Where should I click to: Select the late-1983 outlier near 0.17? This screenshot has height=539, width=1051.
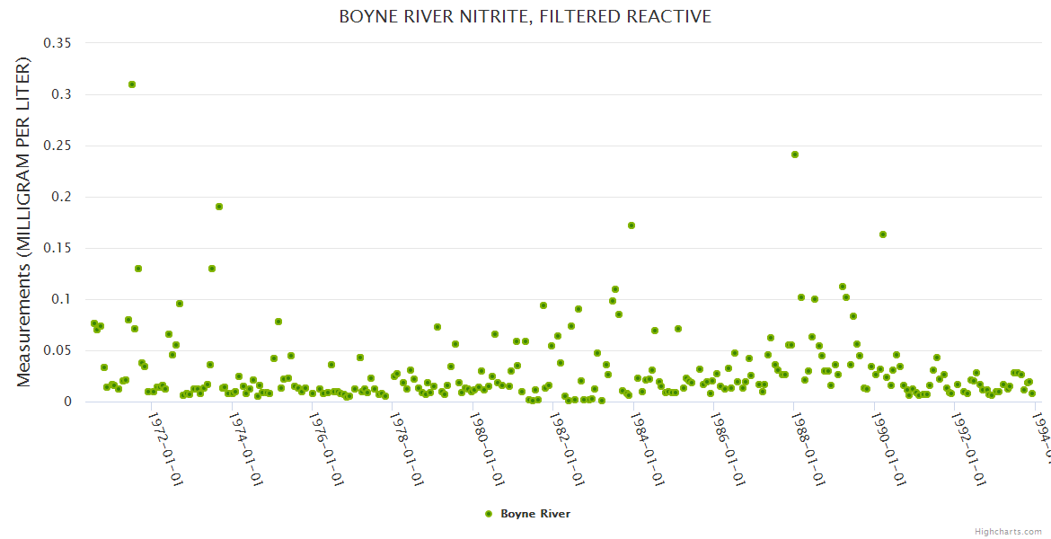631,225
